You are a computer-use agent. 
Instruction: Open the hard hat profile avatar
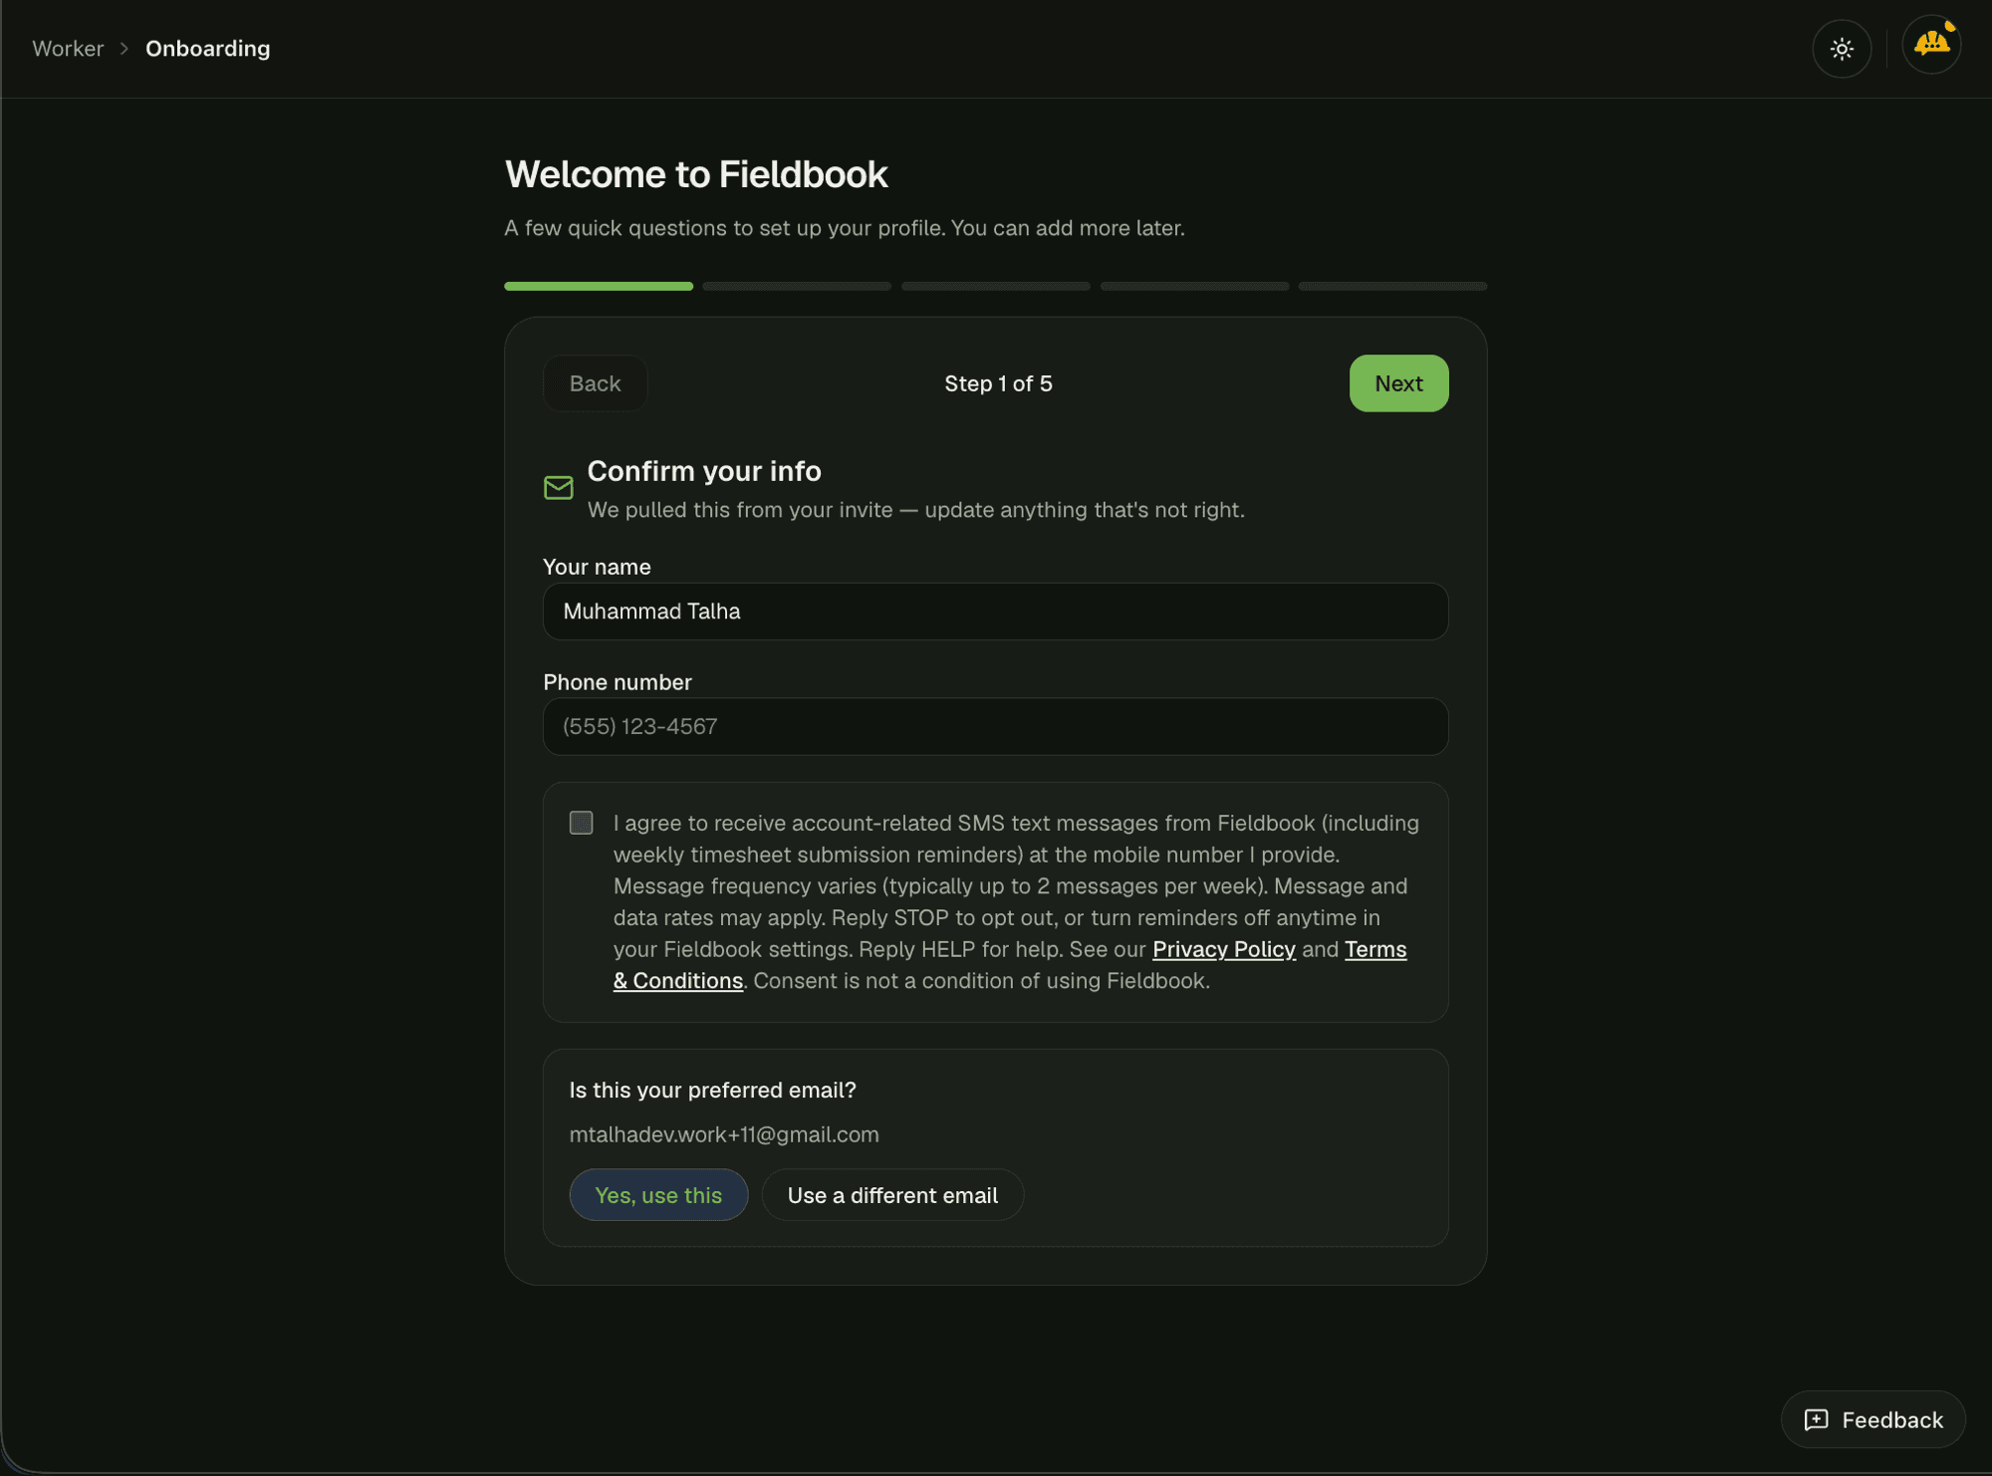point(1931,45)
